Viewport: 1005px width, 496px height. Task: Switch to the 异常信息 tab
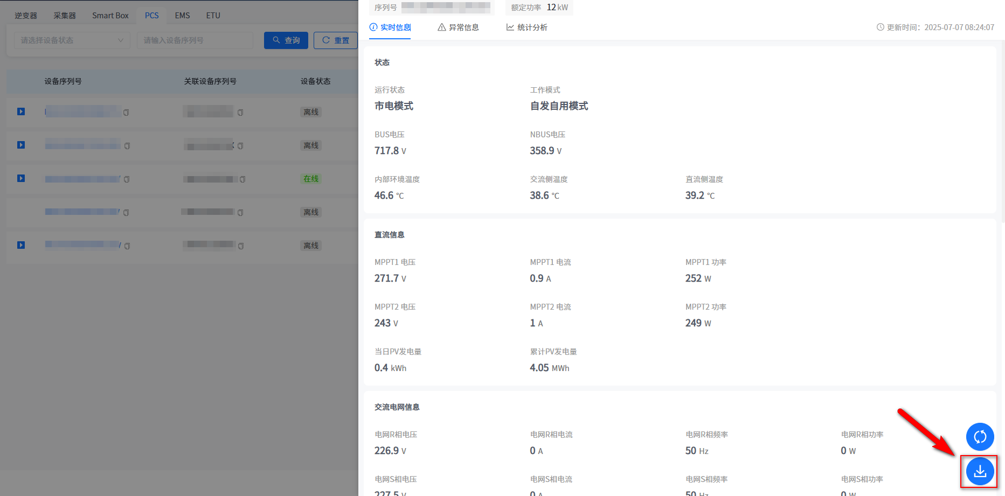pos(458,27)
